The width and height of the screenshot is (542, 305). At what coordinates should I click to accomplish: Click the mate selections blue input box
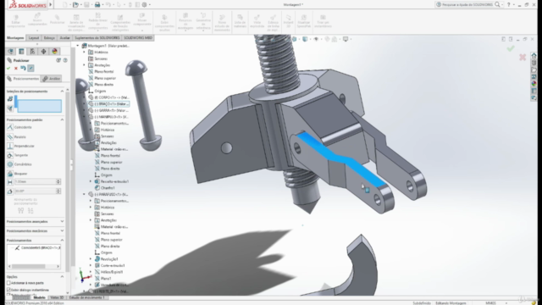pyautogui.click(x=40, y=105)
